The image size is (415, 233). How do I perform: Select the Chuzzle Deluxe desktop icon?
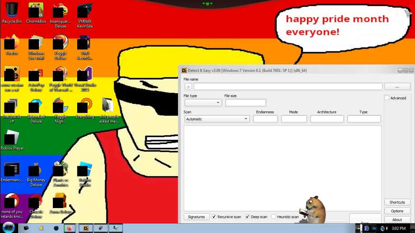(36, 206)
